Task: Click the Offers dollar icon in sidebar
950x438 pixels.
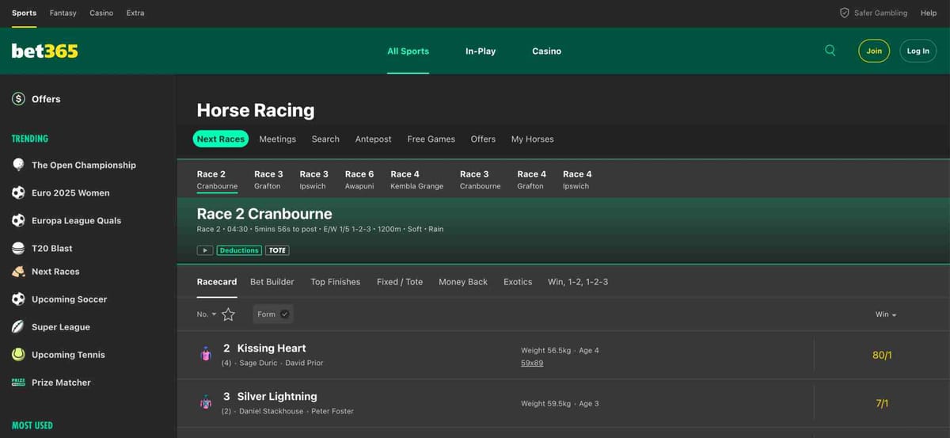Action: (x=18, y=99)
